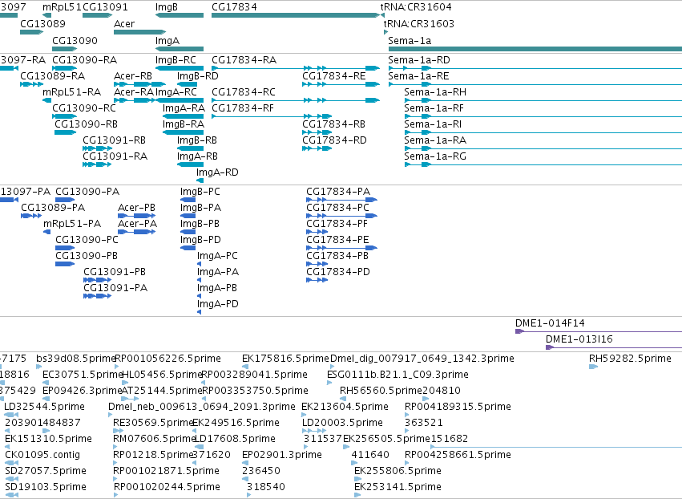Image resolution: width=682 pixels, height=499 pixels.
Task: Open the Acer-PB protein label
Action: tap(136, 208)
